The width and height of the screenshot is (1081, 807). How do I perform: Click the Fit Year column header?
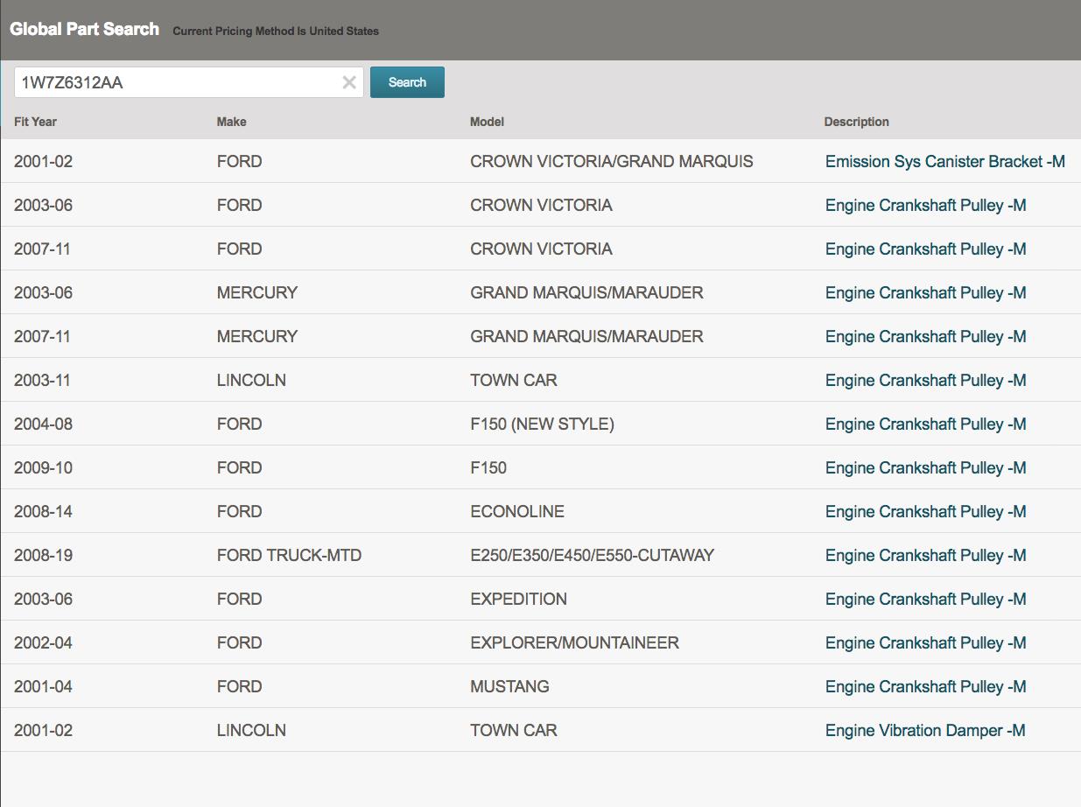click(35, 122)
